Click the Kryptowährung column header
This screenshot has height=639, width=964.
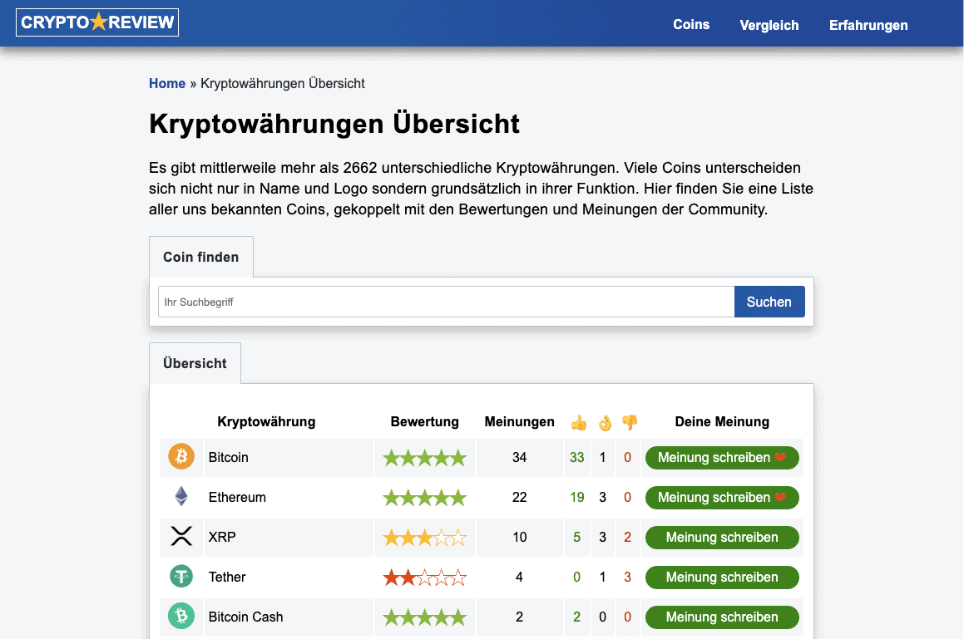tap(266, 421)
